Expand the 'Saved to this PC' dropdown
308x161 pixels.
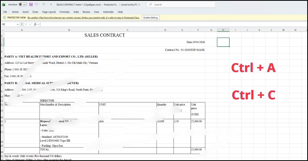click(138, 4)
